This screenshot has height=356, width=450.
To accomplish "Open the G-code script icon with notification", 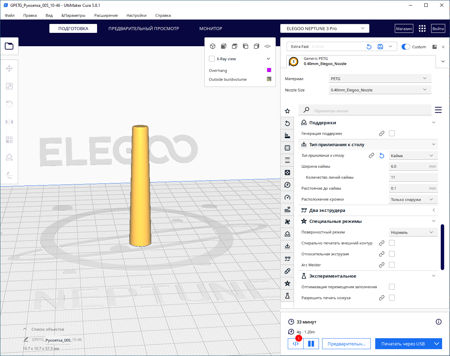I will click(296, 344).
